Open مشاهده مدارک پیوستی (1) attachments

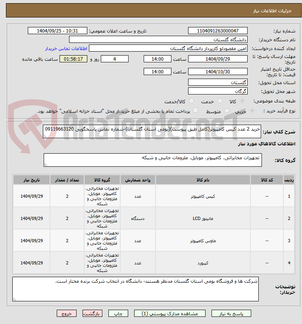point(169,313)
